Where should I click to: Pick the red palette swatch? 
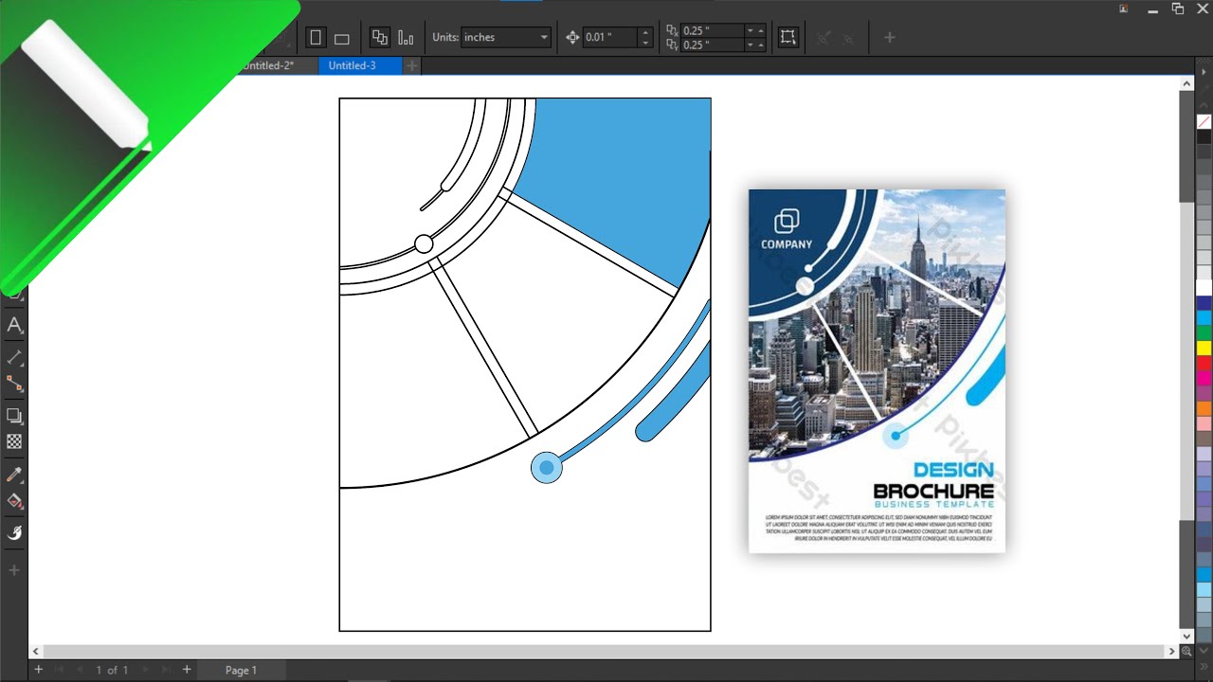pyautogui.click(x=1204, y=363)
